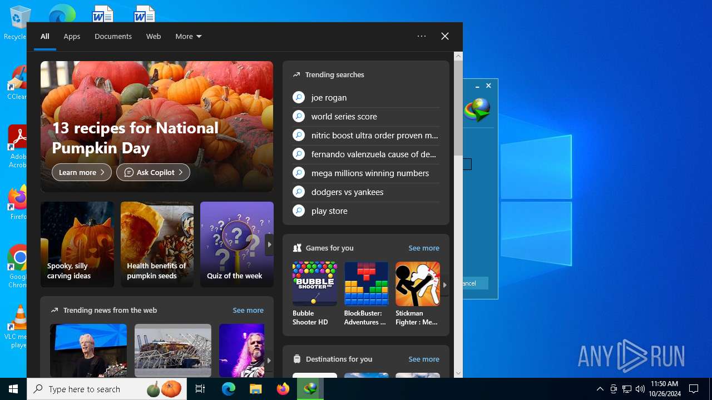
Task: Show more games with the right arrow
Action: click(444, 285)
